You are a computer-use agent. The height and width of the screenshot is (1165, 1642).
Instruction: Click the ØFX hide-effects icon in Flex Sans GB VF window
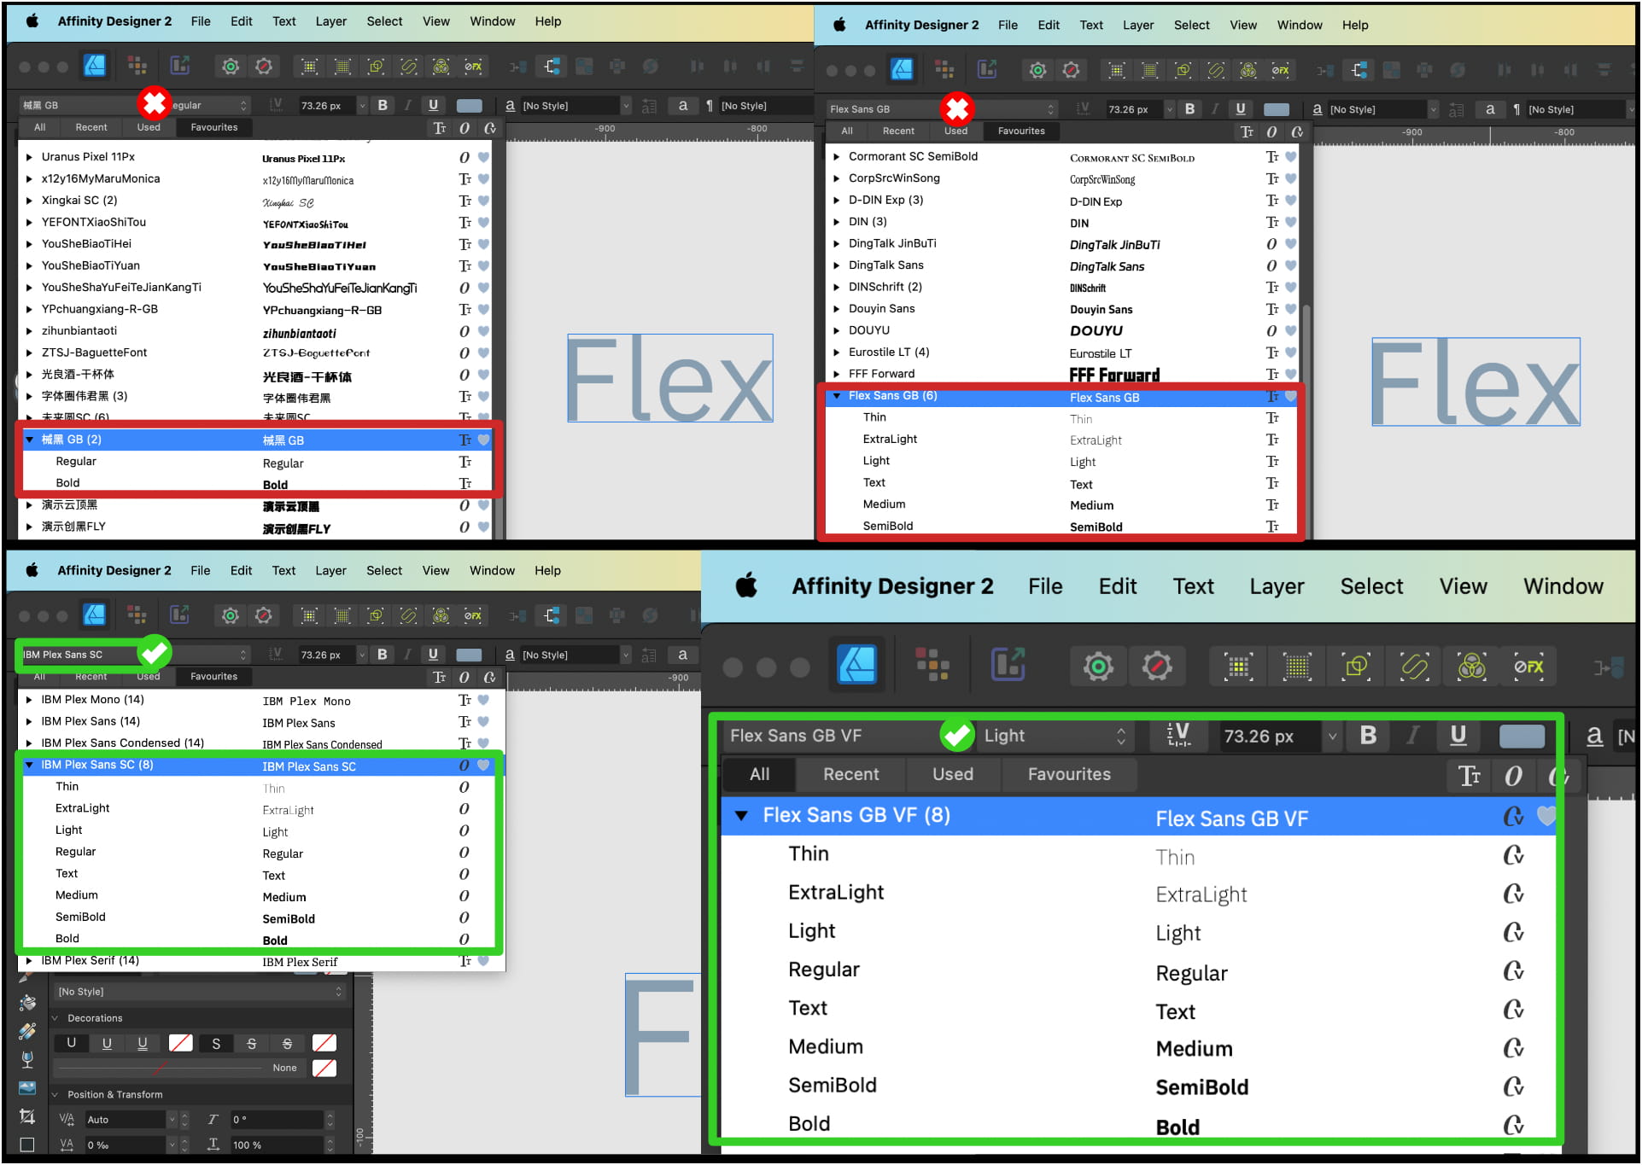1528,666
